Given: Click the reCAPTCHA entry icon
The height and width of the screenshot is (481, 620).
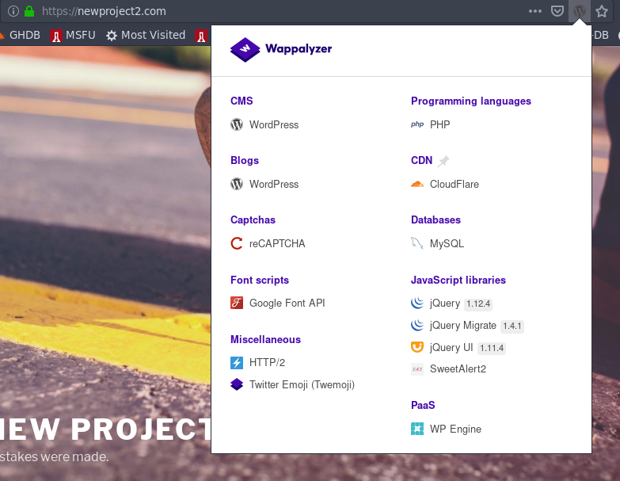Looking at the screenshot, I should 237,243.
